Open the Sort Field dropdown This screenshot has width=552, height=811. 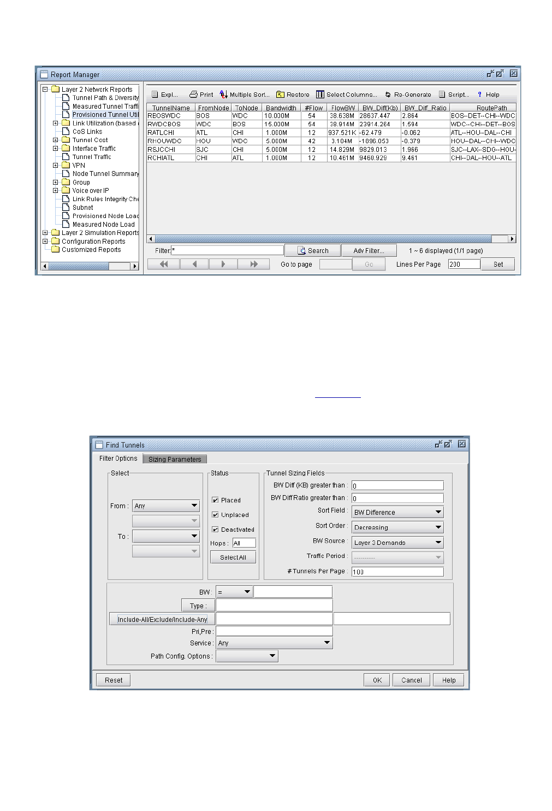(x=397, y=512)
